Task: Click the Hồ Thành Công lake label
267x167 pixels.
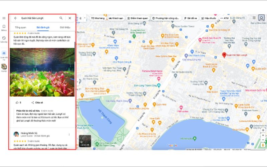Action: click(x=105, y=116)
